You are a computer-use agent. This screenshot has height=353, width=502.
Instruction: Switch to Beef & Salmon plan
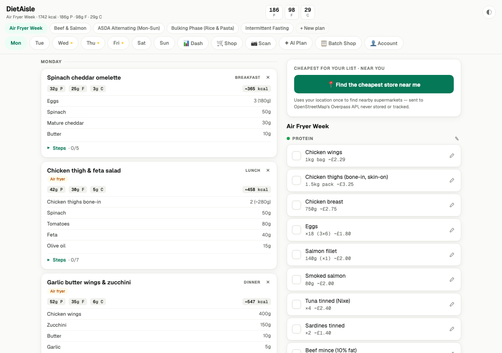(x=70, y=28)
